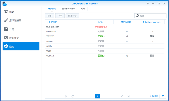
Task: Select page 1 button
Action: [x=97, y=96]
